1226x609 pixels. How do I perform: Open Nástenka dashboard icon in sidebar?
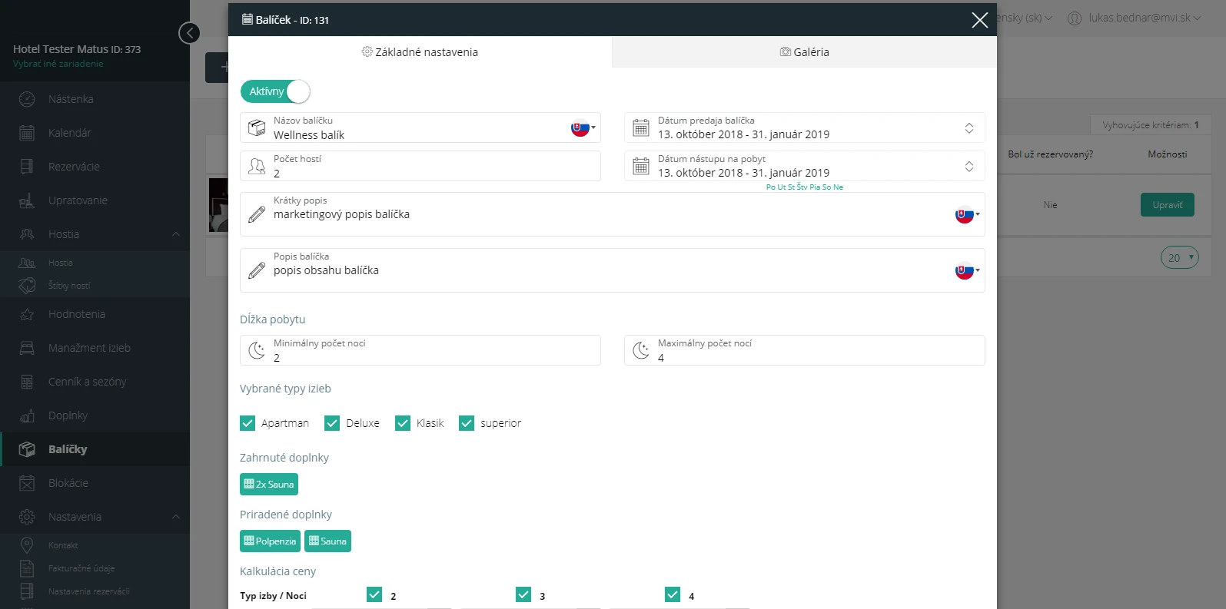pyautogui.click(x=27, y=99)
